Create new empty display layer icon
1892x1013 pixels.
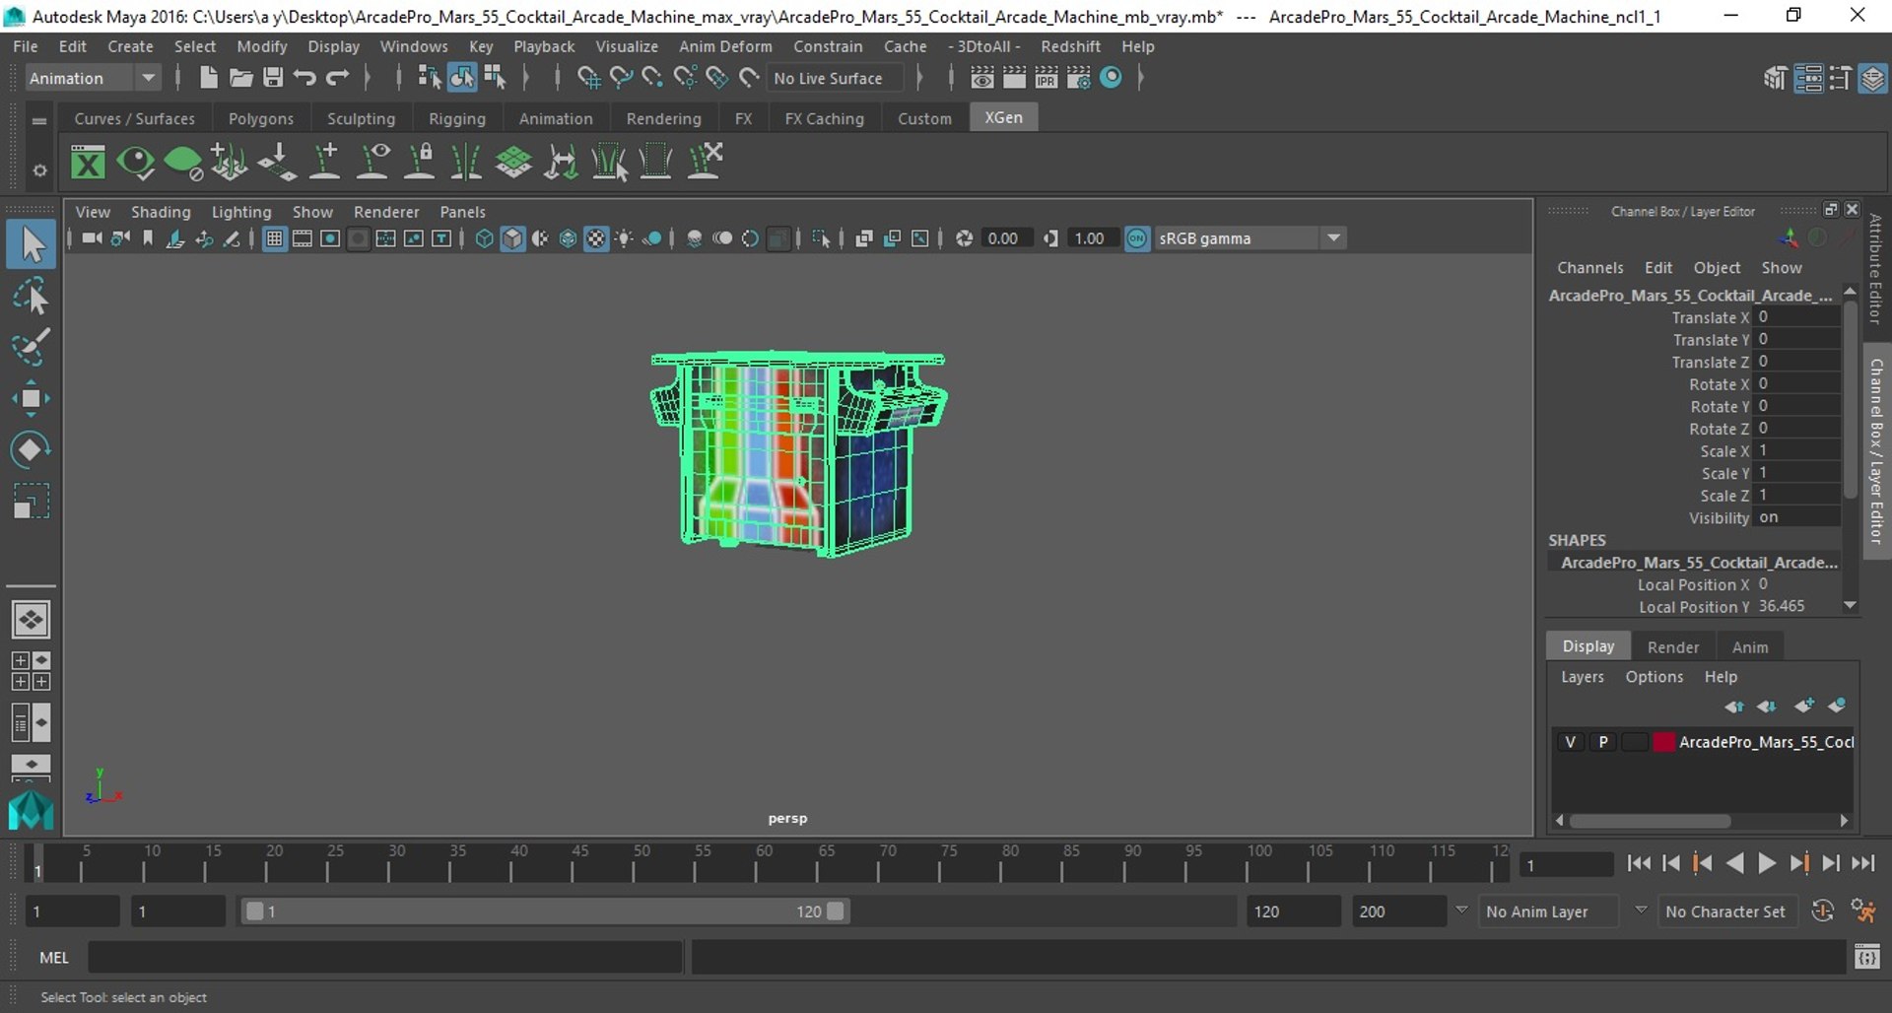tap(1803, 706)
